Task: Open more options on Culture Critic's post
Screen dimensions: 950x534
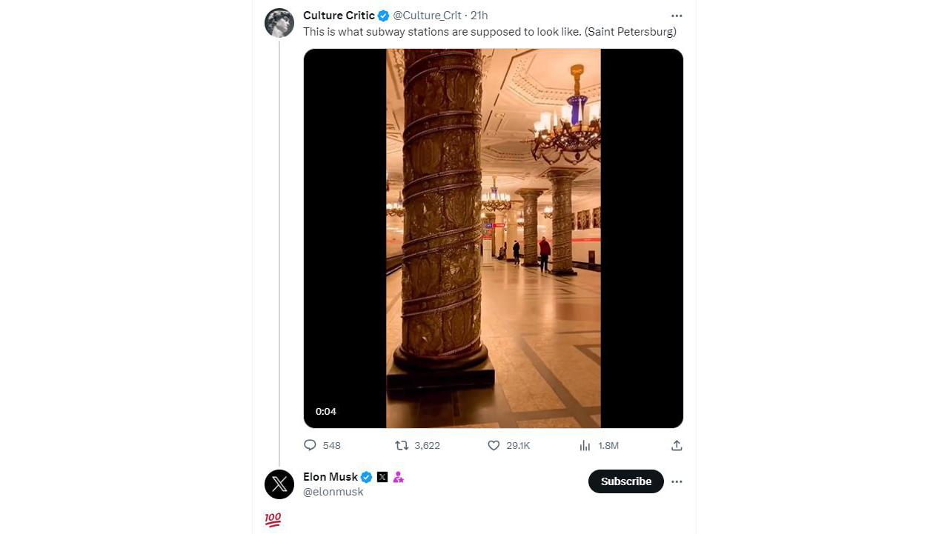Action: click(x=677, y=16)
